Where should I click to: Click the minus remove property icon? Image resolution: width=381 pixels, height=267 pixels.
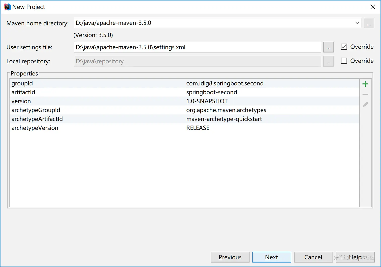click(365, 94)
